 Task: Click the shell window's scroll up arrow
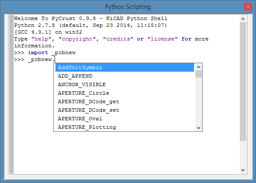[x=243, y=19]
